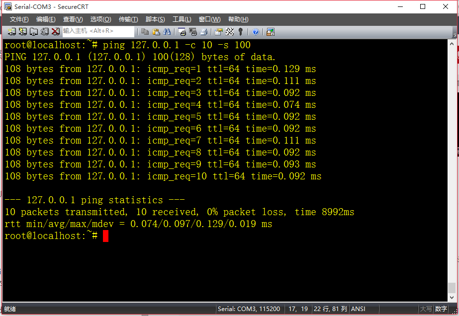Click the ping command line text

177,45
